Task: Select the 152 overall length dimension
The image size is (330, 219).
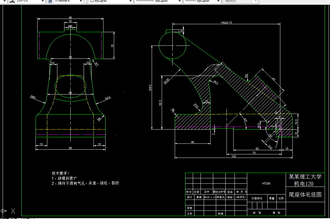Action: 234,156
